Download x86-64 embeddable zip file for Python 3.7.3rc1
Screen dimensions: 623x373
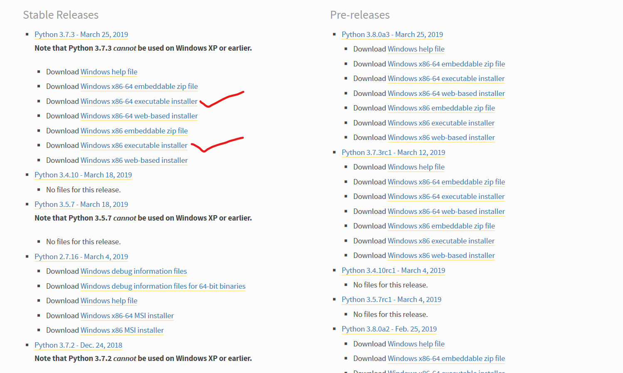click(446, 182)
